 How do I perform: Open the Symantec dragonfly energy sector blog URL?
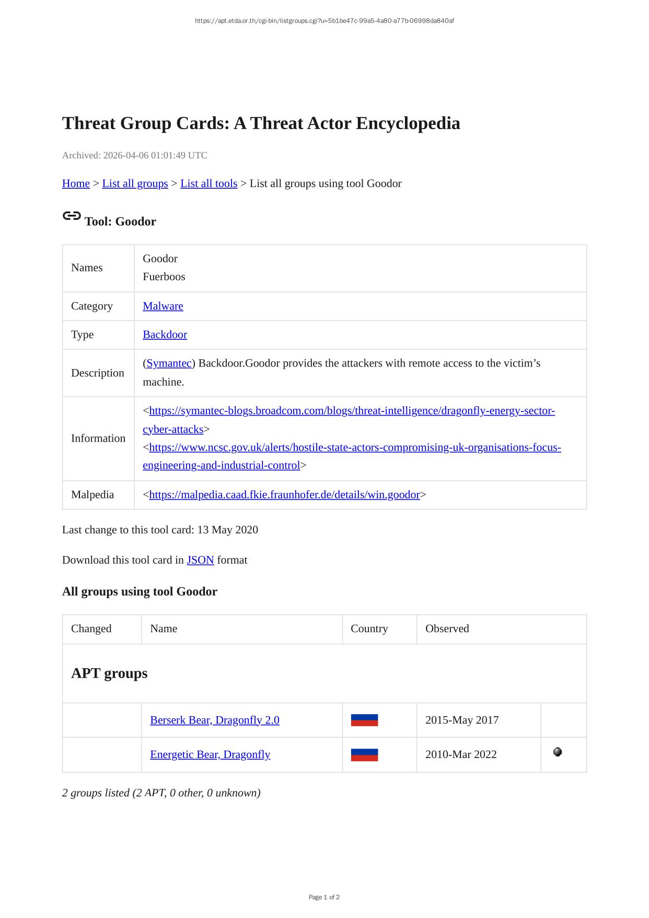click(x=351, y=411)
